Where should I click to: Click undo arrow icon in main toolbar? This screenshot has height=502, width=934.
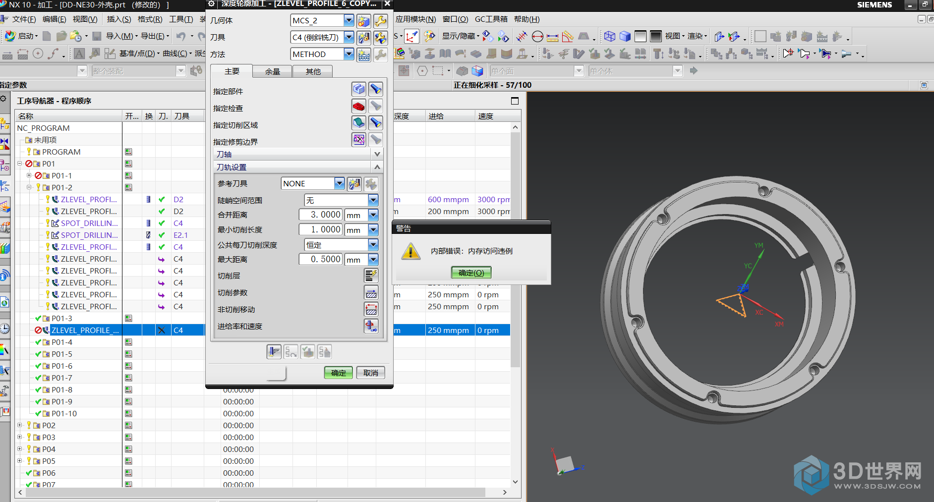(181, 36)
